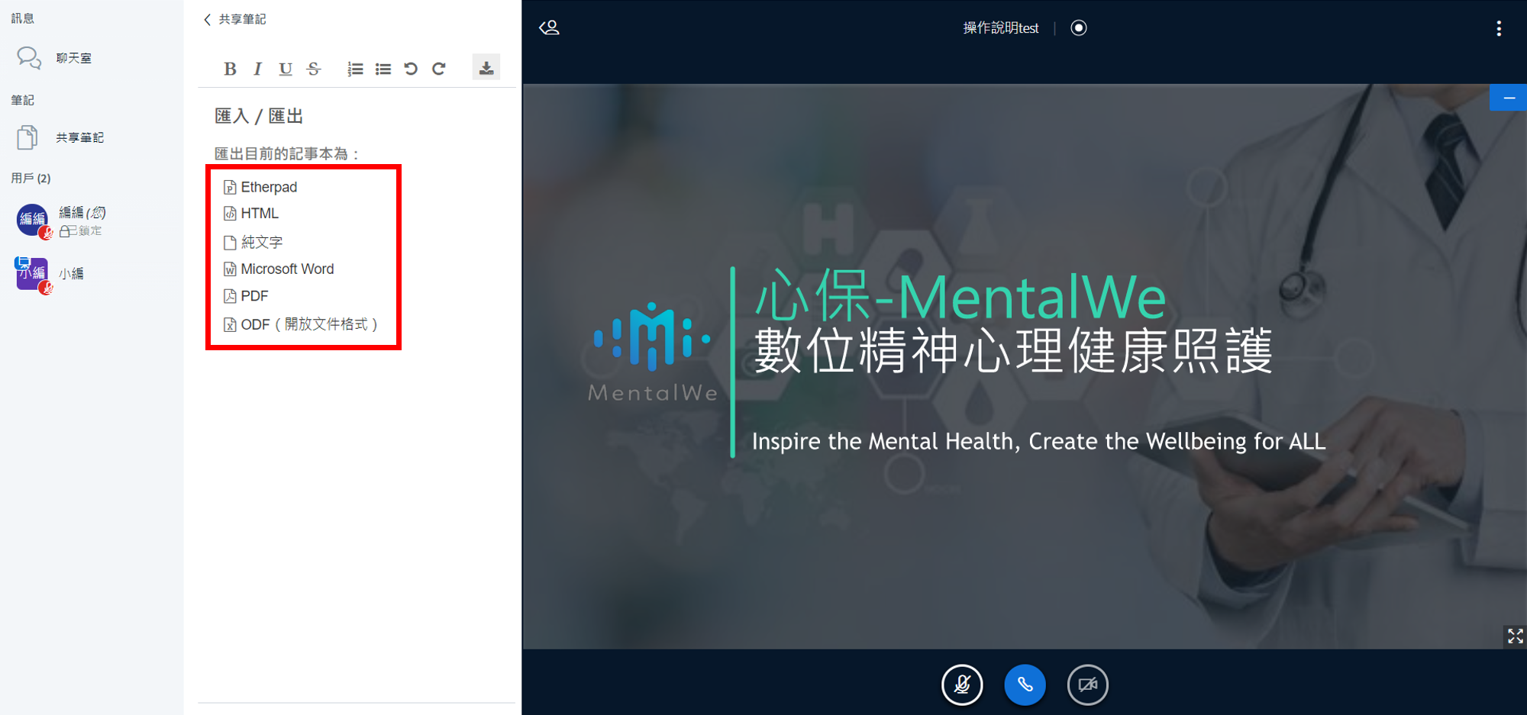This screenshot has width=1527, height=715.
Task: Export notes as 純文字 plain text
Action: click(253, 242)
